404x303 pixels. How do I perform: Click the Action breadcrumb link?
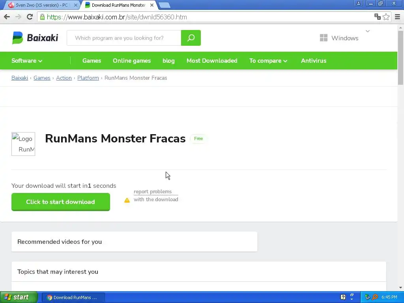point(64,78)
